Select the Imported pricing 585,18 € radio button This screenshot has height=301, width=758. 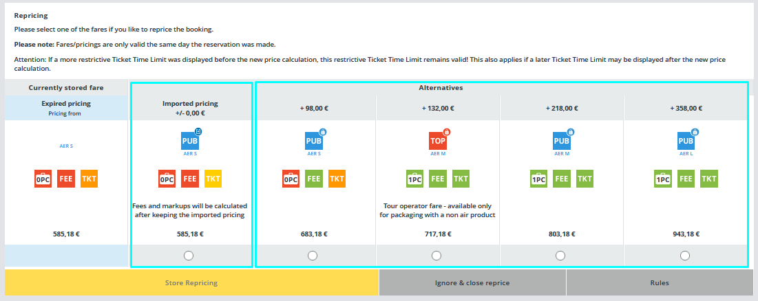189,256
